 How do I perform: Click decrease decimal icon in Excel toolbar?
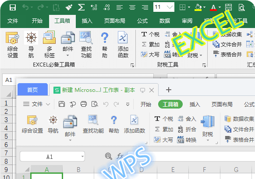tap(106, 7)
